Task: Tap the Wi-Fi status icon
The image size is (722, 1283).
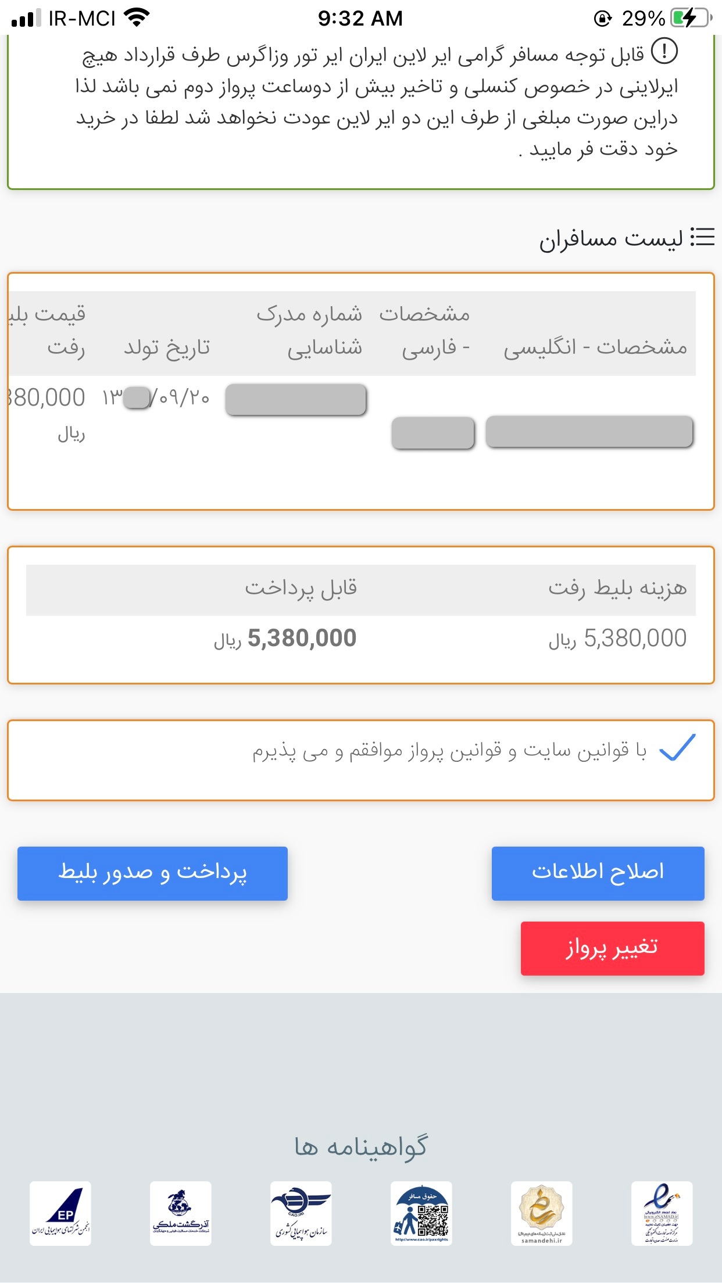Action: coord(137,18)
